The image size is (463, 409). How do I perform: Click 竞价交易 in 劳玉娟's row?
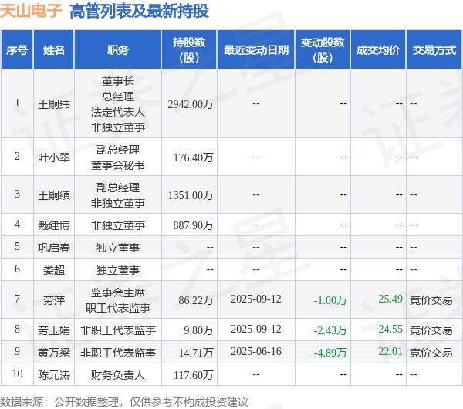click(431, 330)
